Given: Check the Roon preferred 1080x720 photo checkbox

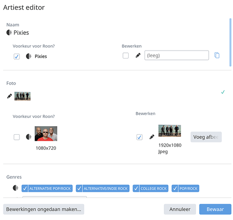Looking at the screenshot, I should [17, 137].
